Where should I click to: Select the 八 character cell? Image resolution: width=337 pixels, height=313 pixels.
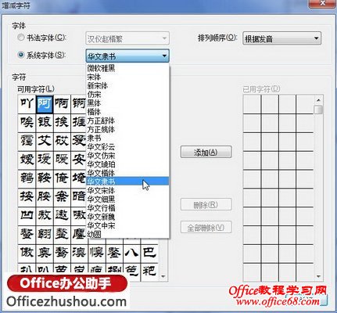point(131,253)
